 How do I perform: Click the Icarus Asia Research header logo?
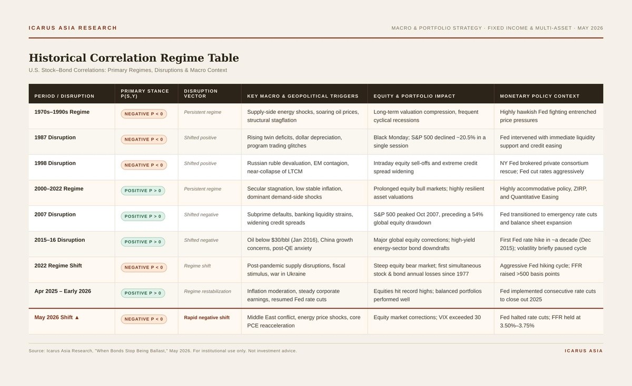click(73, 28)
